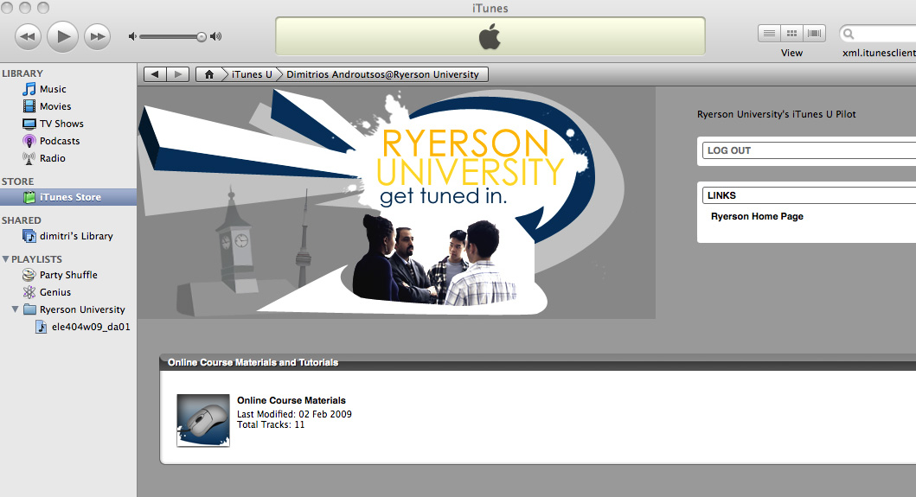Click the Apple logo status display
The height and width of the screenshot is (497, 916).
click(x=490, y=37)
